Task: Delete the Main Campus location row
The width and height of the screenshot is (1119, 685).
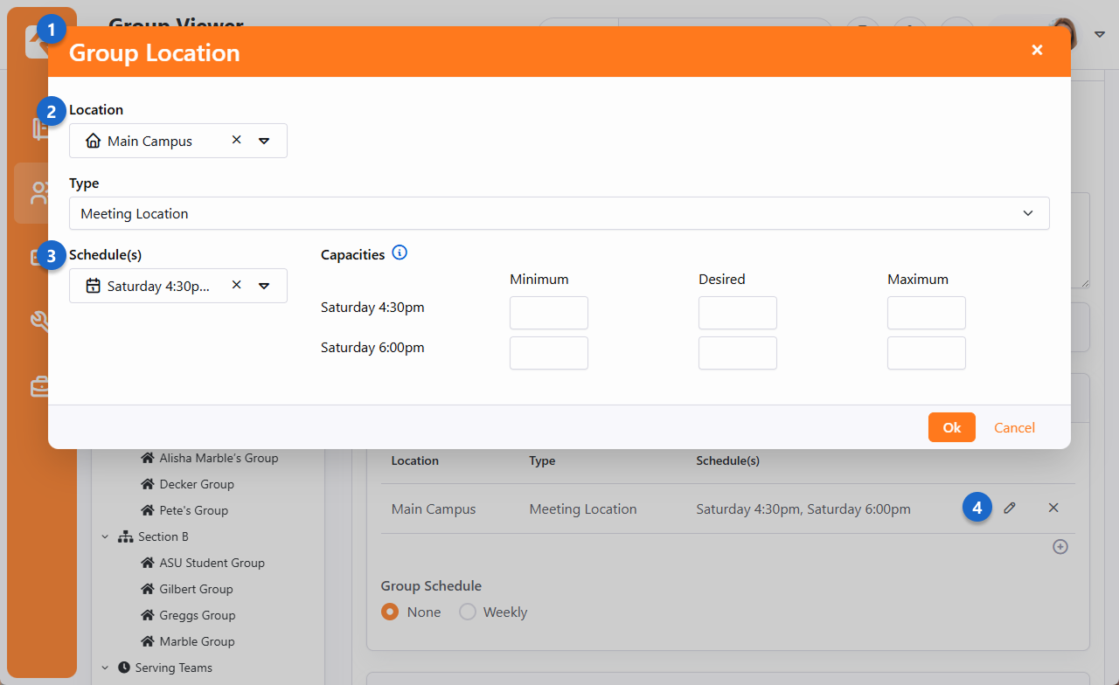Action: (1053, 508)
